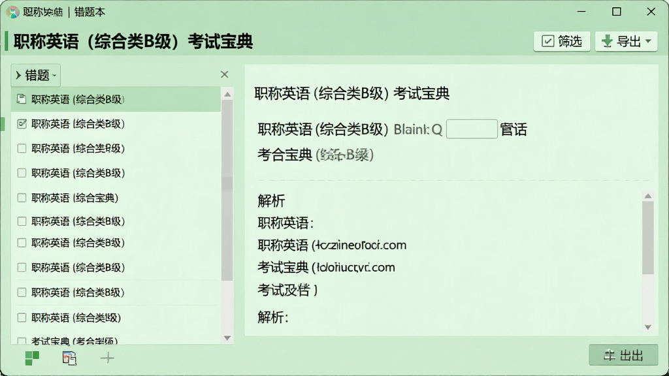Click the text line ending lcom under 职称英语:
This screenshot has width=669, height=376.
332,245
